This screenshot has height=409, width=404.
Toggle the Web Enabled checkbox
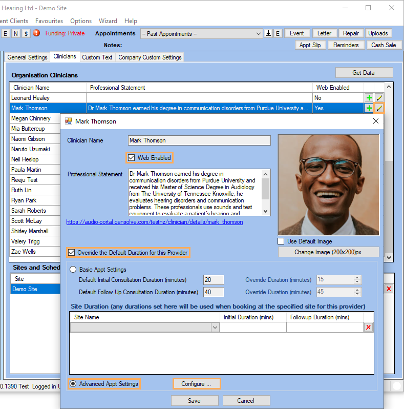[132, 158]
